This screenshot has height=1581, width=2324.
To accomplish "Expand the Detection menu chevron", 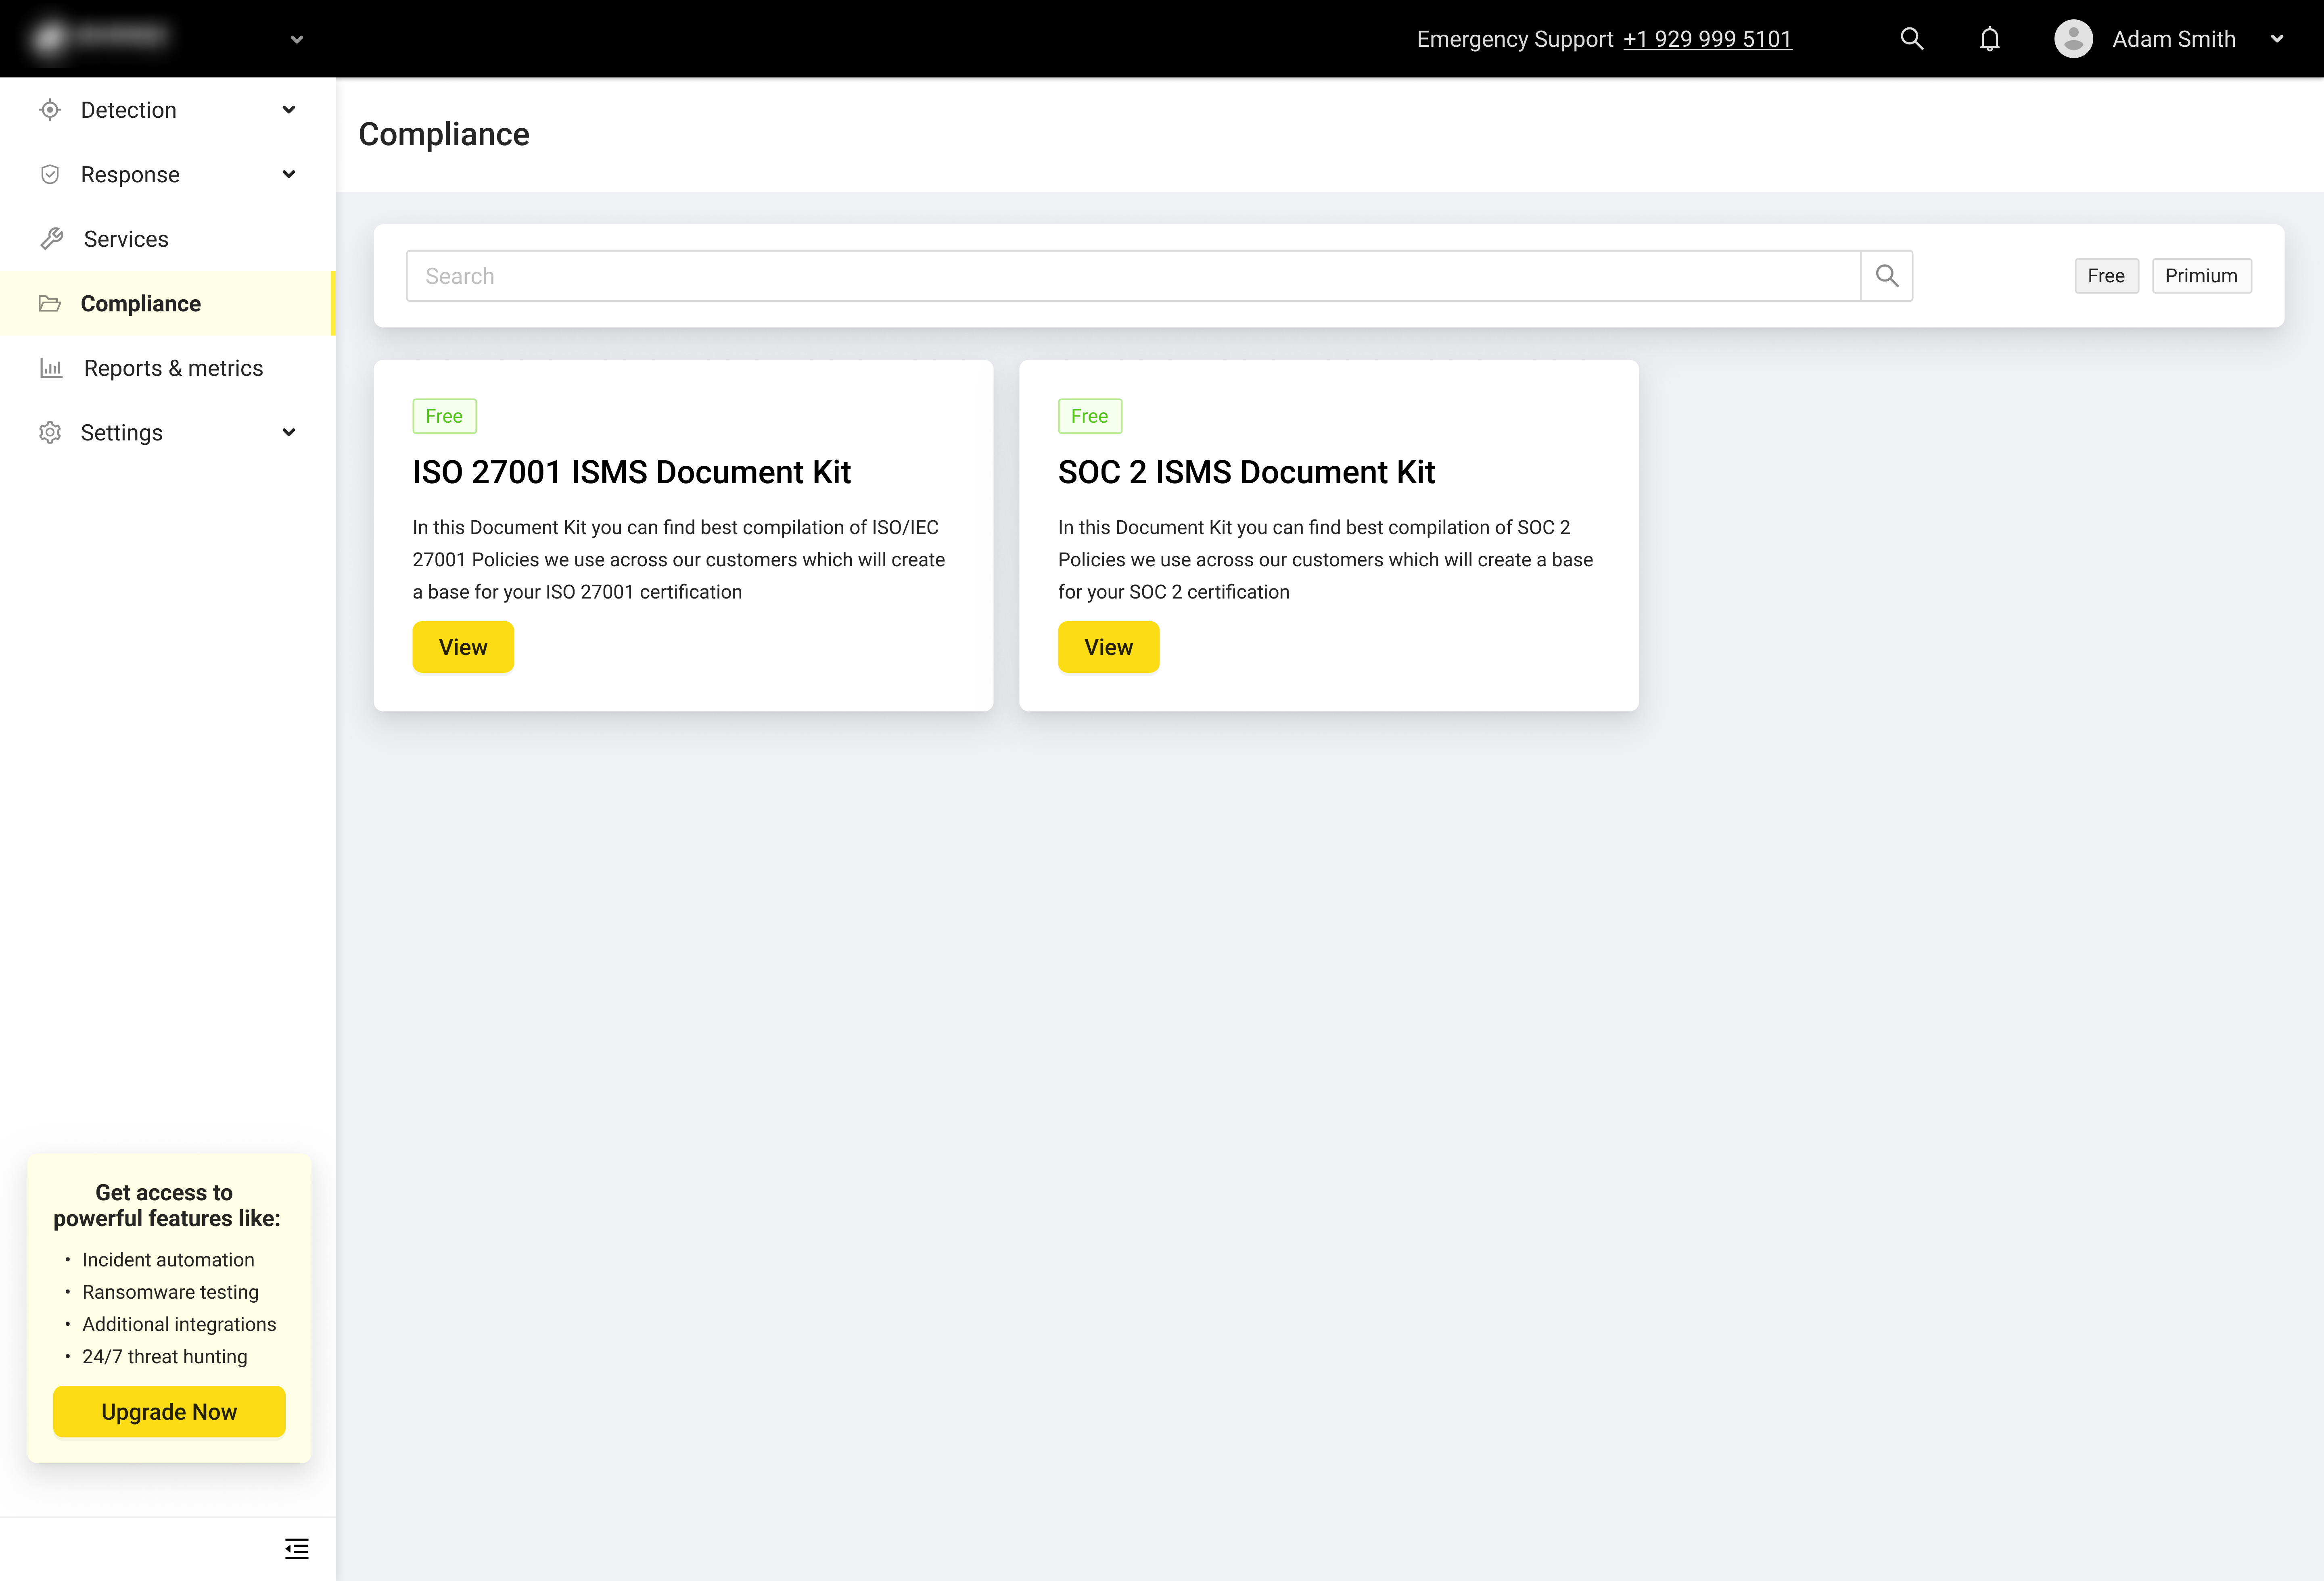I will pos(289,110).
